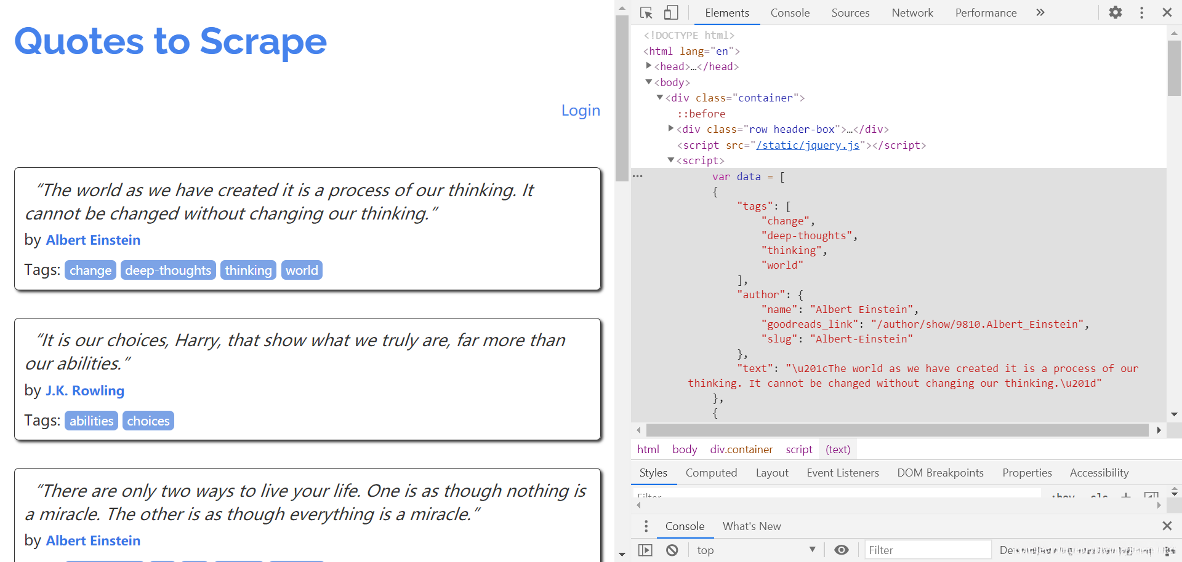Open the Properties pane tab
Image resolution: width=1182 pixels, height=562 pixels.
[1027, 473]
